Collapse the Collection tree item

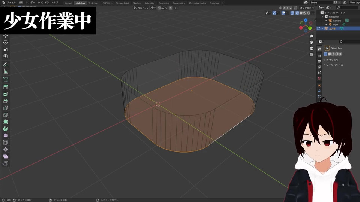tap(322, 17)
